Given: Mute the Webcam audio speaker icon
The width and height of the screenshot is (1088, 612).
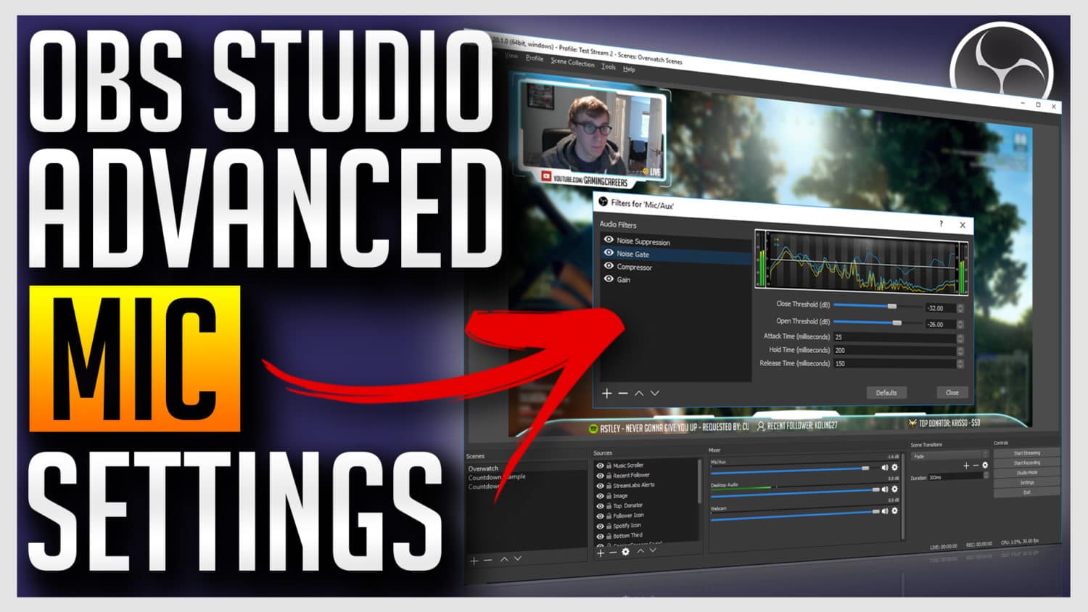Looking at the screenshot, I should pos(885,511).
